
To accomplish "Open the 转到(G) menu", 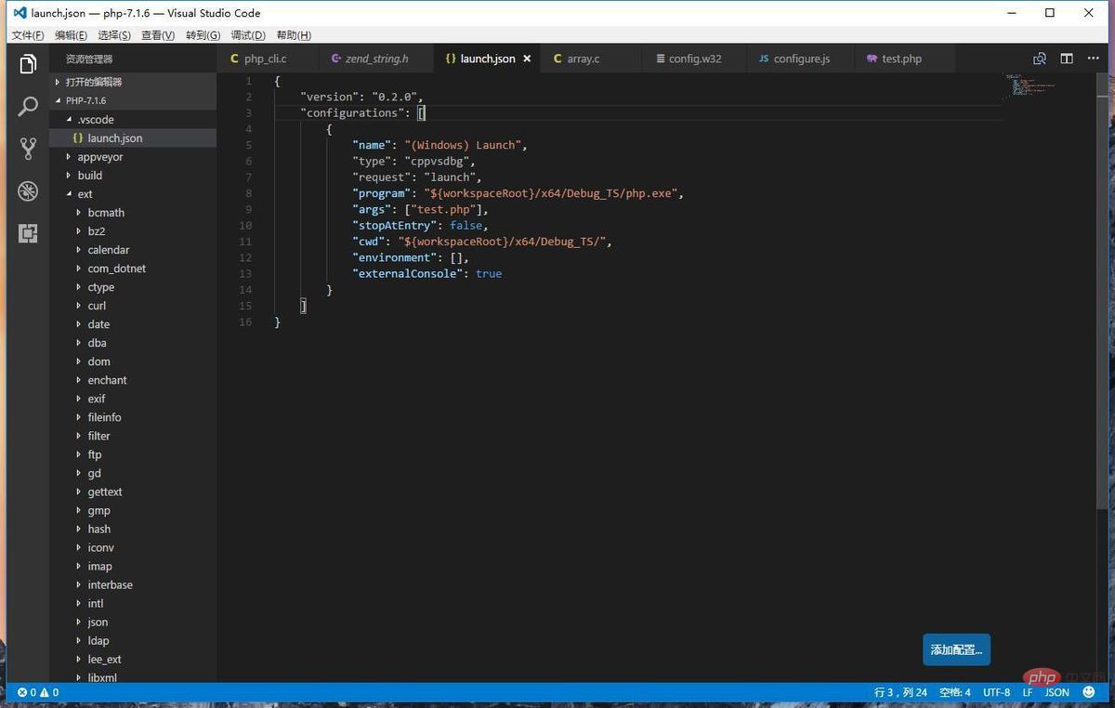I will [203, 35].
